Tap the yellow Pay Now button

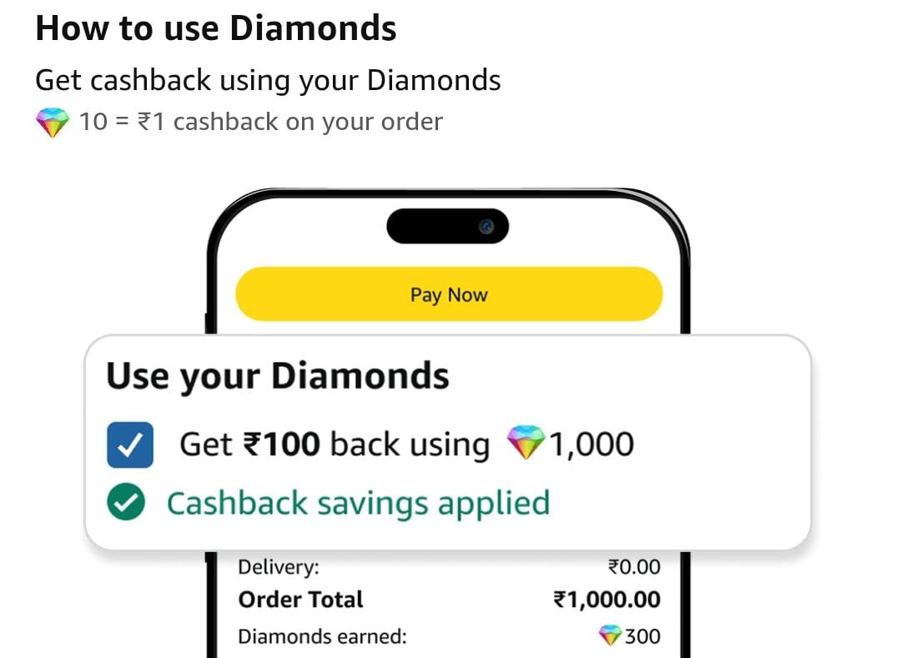coord(449,294)
